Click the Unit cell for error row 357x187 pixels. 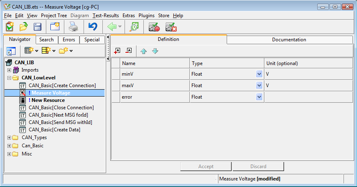tap(308, 97)
